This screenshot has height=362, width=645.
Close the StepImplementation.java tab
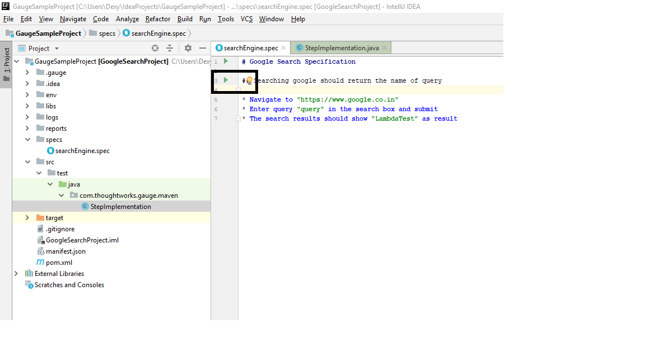click(385, 48)
